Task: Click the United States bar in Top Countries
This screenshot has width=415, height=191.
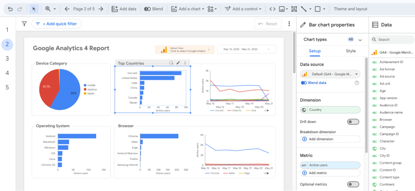Action: click(x=157, y=78)
